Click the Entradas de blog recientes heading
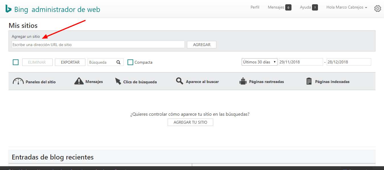 tap(53, 157)
